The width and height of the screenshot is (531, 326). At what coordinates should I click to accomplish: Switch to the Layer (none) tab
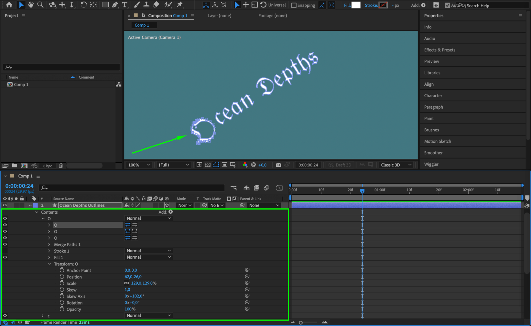pyautogui.click(x=219, y=16)
